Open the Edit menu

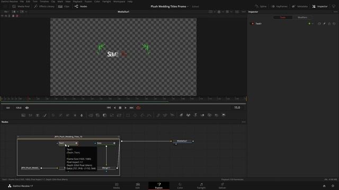[x=28, y=2]
